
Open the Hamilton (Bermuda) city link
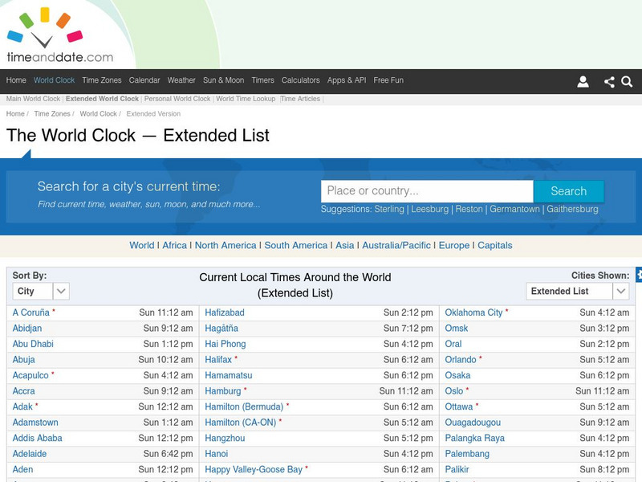point(244,407)
